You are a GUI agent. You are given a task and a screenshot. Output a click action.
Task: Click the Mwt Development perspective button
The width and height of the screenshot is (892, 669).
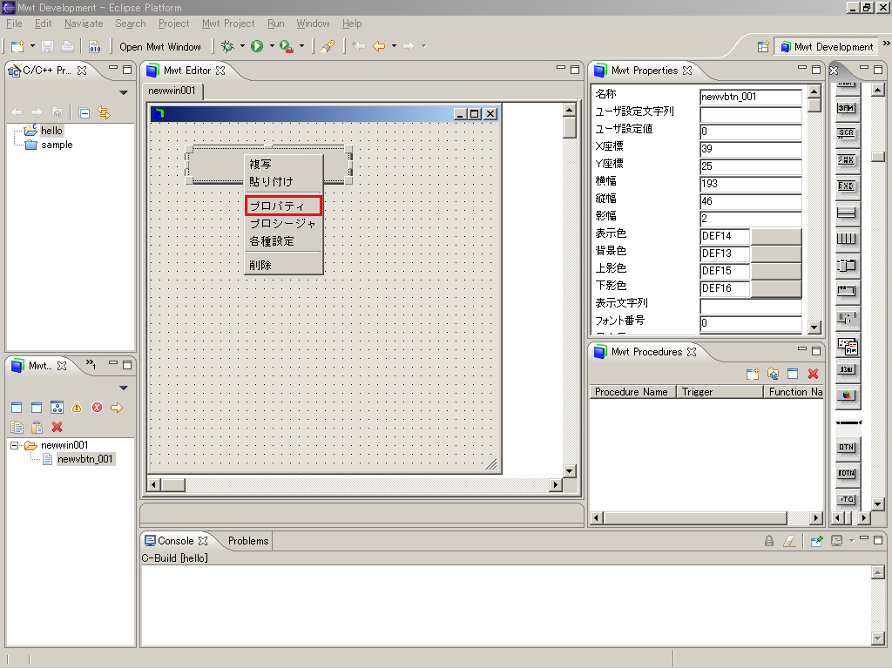pyautogui.click(x=827, y=47)
